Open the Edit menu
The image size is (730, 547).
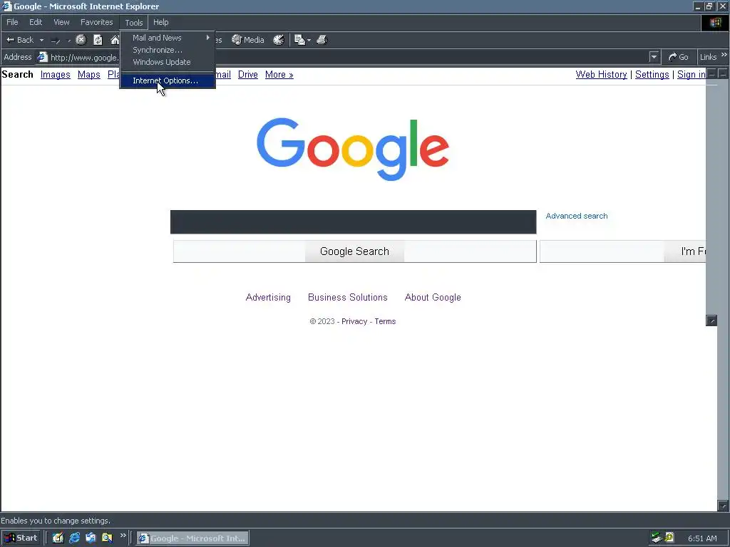click(36, 22)
